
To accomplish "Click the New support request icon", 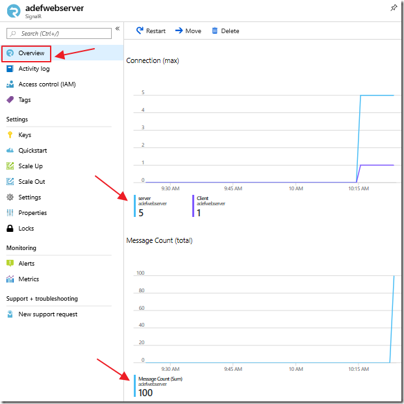I will [10, 314].
